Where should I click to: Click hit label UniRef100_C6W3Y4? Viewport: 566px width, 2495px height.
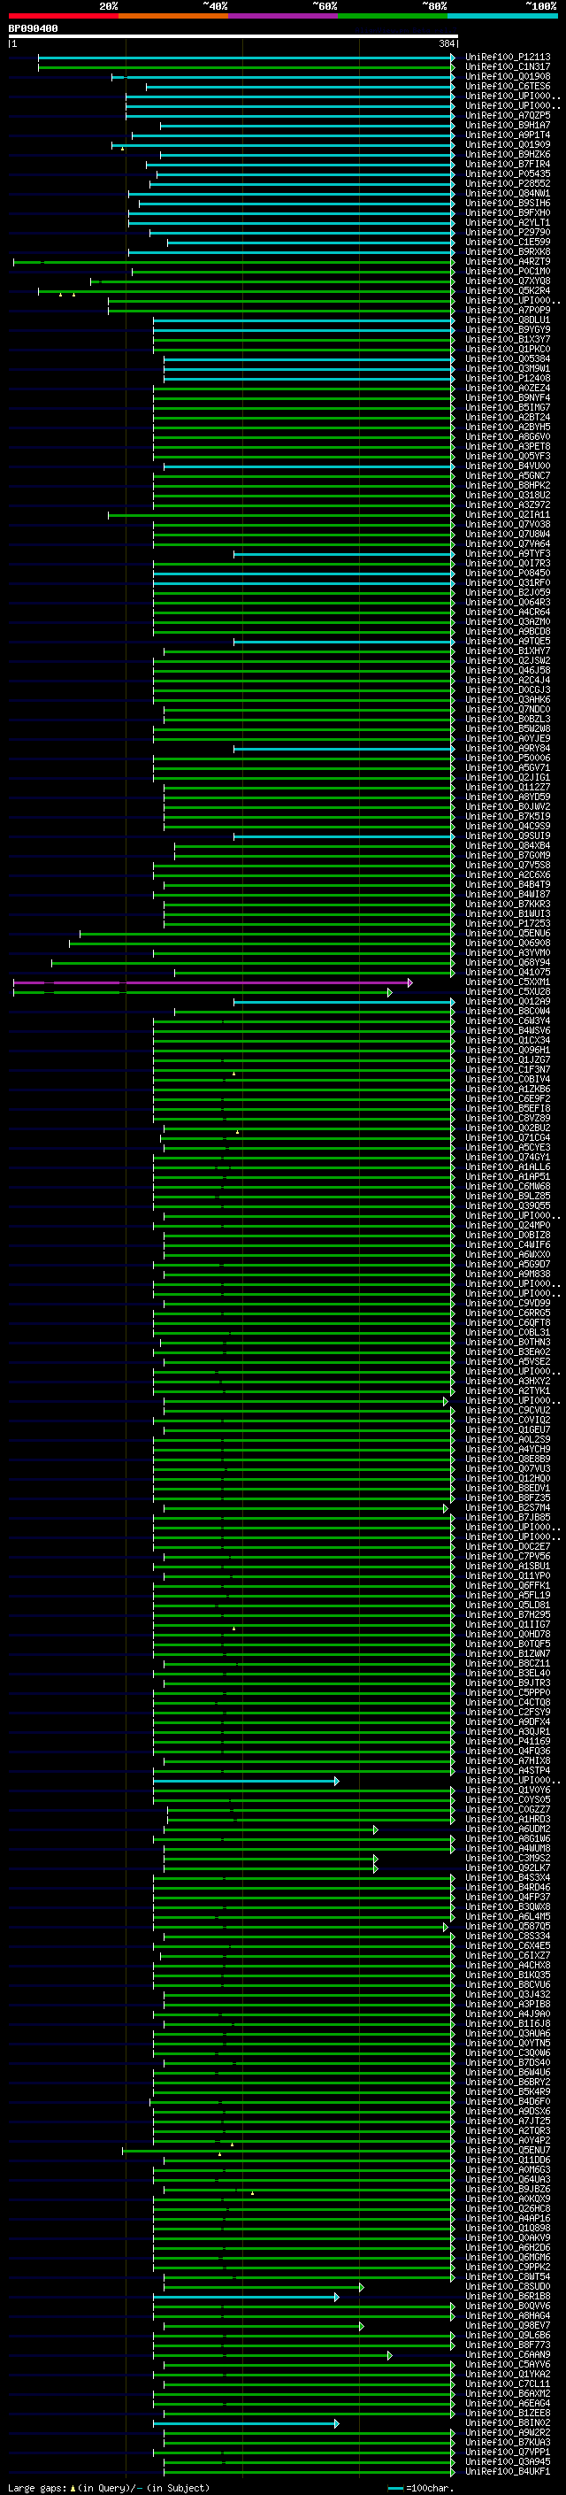click(508, 1020)
